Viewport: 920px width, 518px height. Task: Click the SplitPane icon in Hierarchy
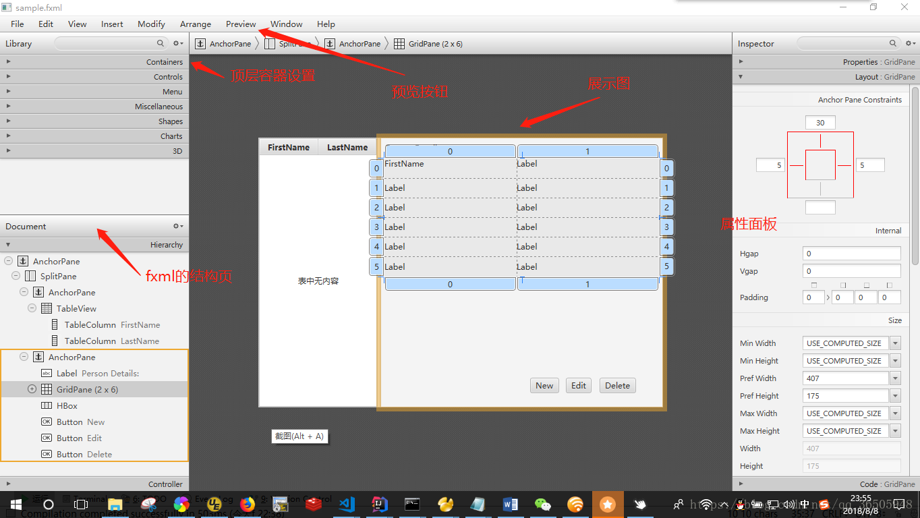[x=30, y=277]
